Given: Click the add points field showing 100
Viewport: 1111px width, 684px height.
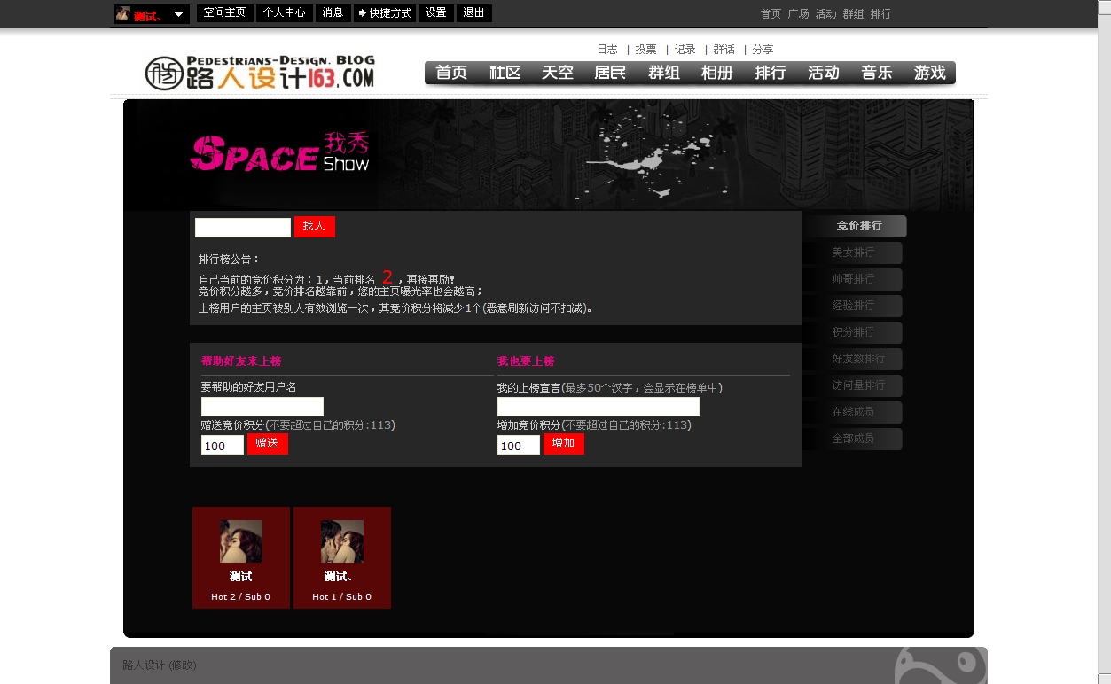Looking at the screenshot, I should coord(519,445).
